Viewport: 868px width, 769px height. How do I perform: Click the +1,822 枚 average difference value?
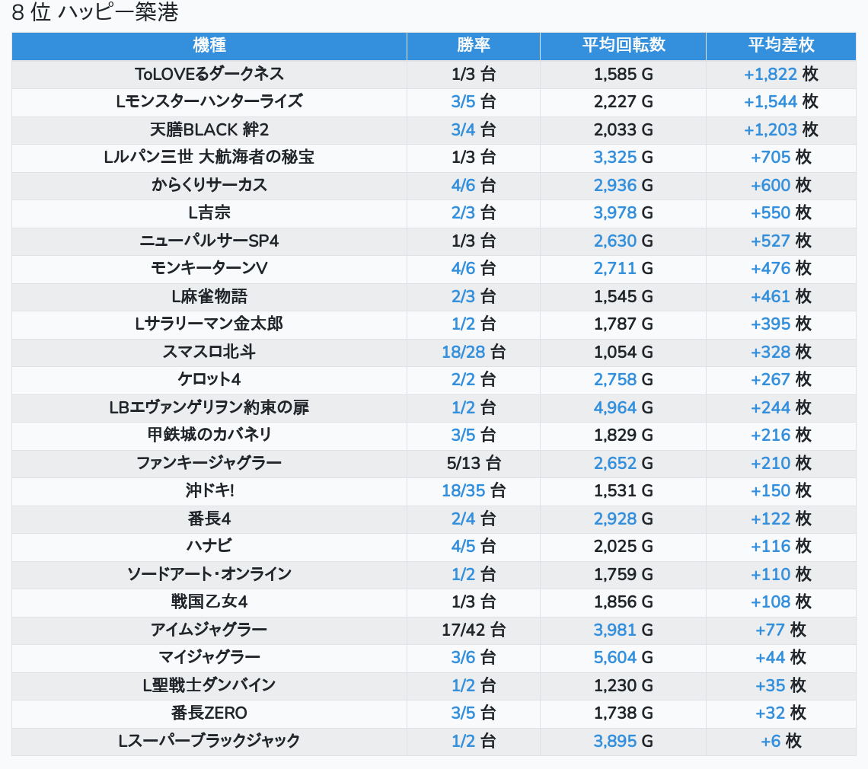pyautogui.click(x=781, y=74)
